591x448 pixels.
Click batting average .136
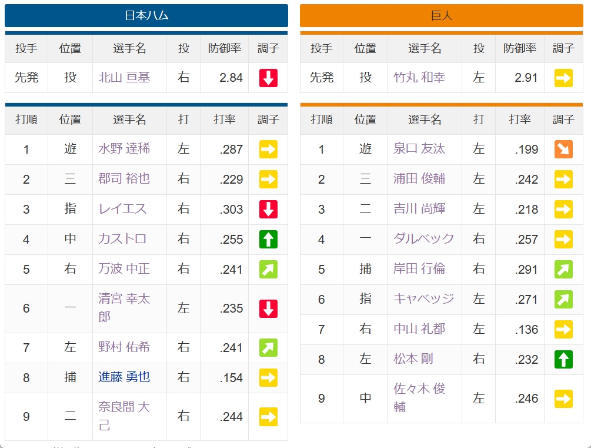[526, 330]
